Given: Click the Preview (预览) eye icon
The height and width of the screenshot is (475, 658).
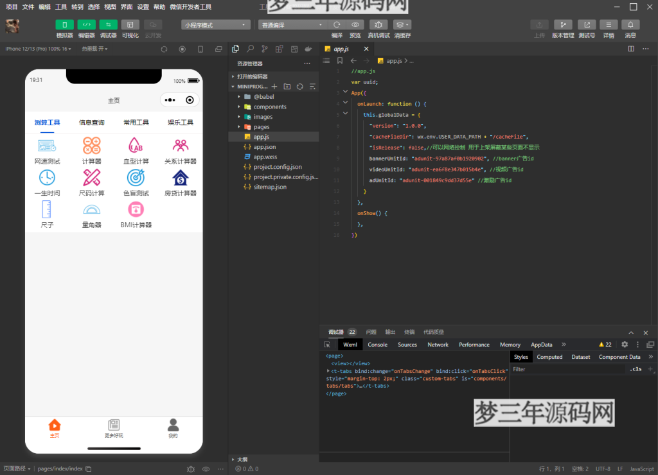Looking at the screenshot, I should (355, 24).
